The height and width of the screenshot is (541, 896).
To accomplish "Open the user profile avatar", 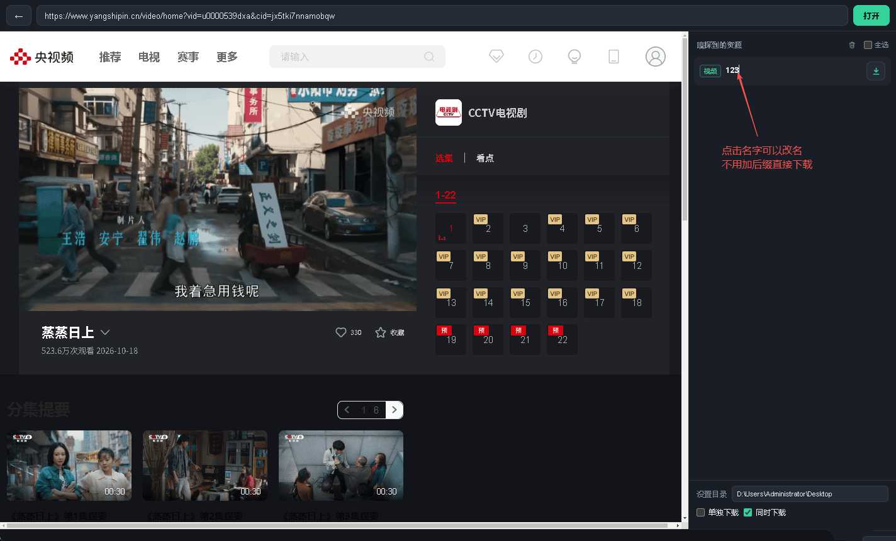I will (655, 57).
